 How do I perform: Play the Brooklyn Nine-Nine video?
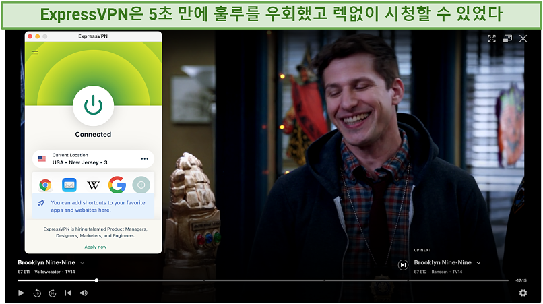(21, 293)
